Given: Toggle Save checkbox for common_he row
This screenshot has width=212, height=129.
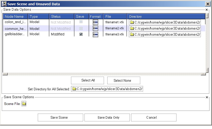Looking at the screenshot, I should 81,28.
